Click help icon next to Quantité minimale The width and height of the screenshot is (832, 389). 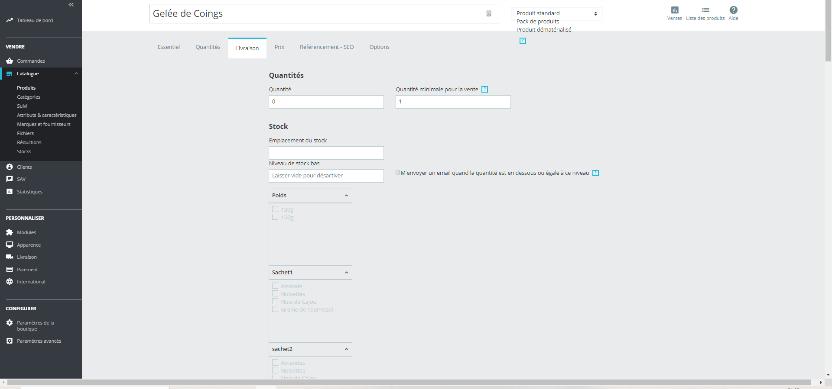[485, 89]
